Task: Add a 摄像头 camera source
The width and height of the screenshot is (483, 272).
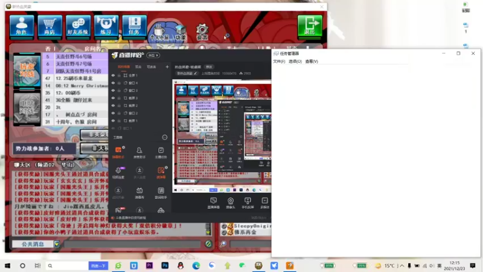Action: (231, 203)
